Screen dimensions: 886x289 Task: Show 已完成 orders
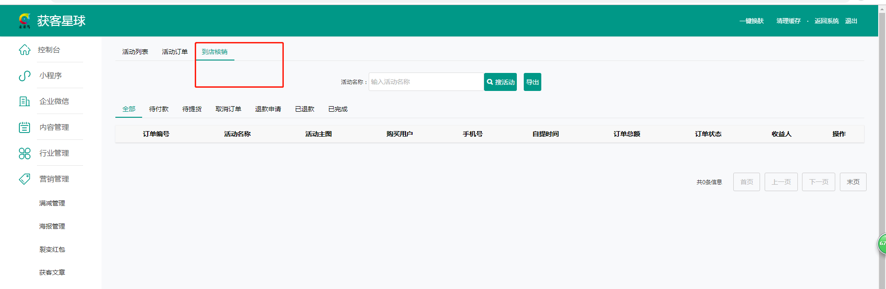point(338,109)
